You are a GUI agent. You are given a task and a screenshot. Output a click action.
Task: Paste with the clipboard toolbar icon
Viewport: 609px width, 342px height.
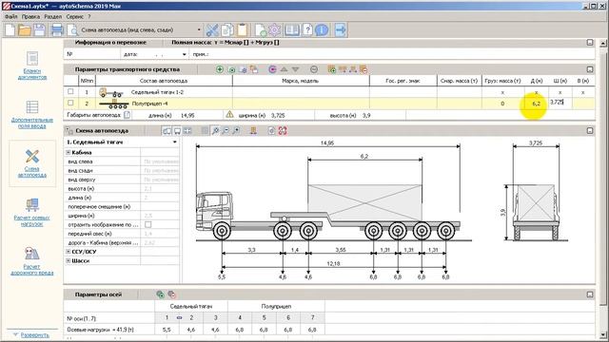point(243,29)
